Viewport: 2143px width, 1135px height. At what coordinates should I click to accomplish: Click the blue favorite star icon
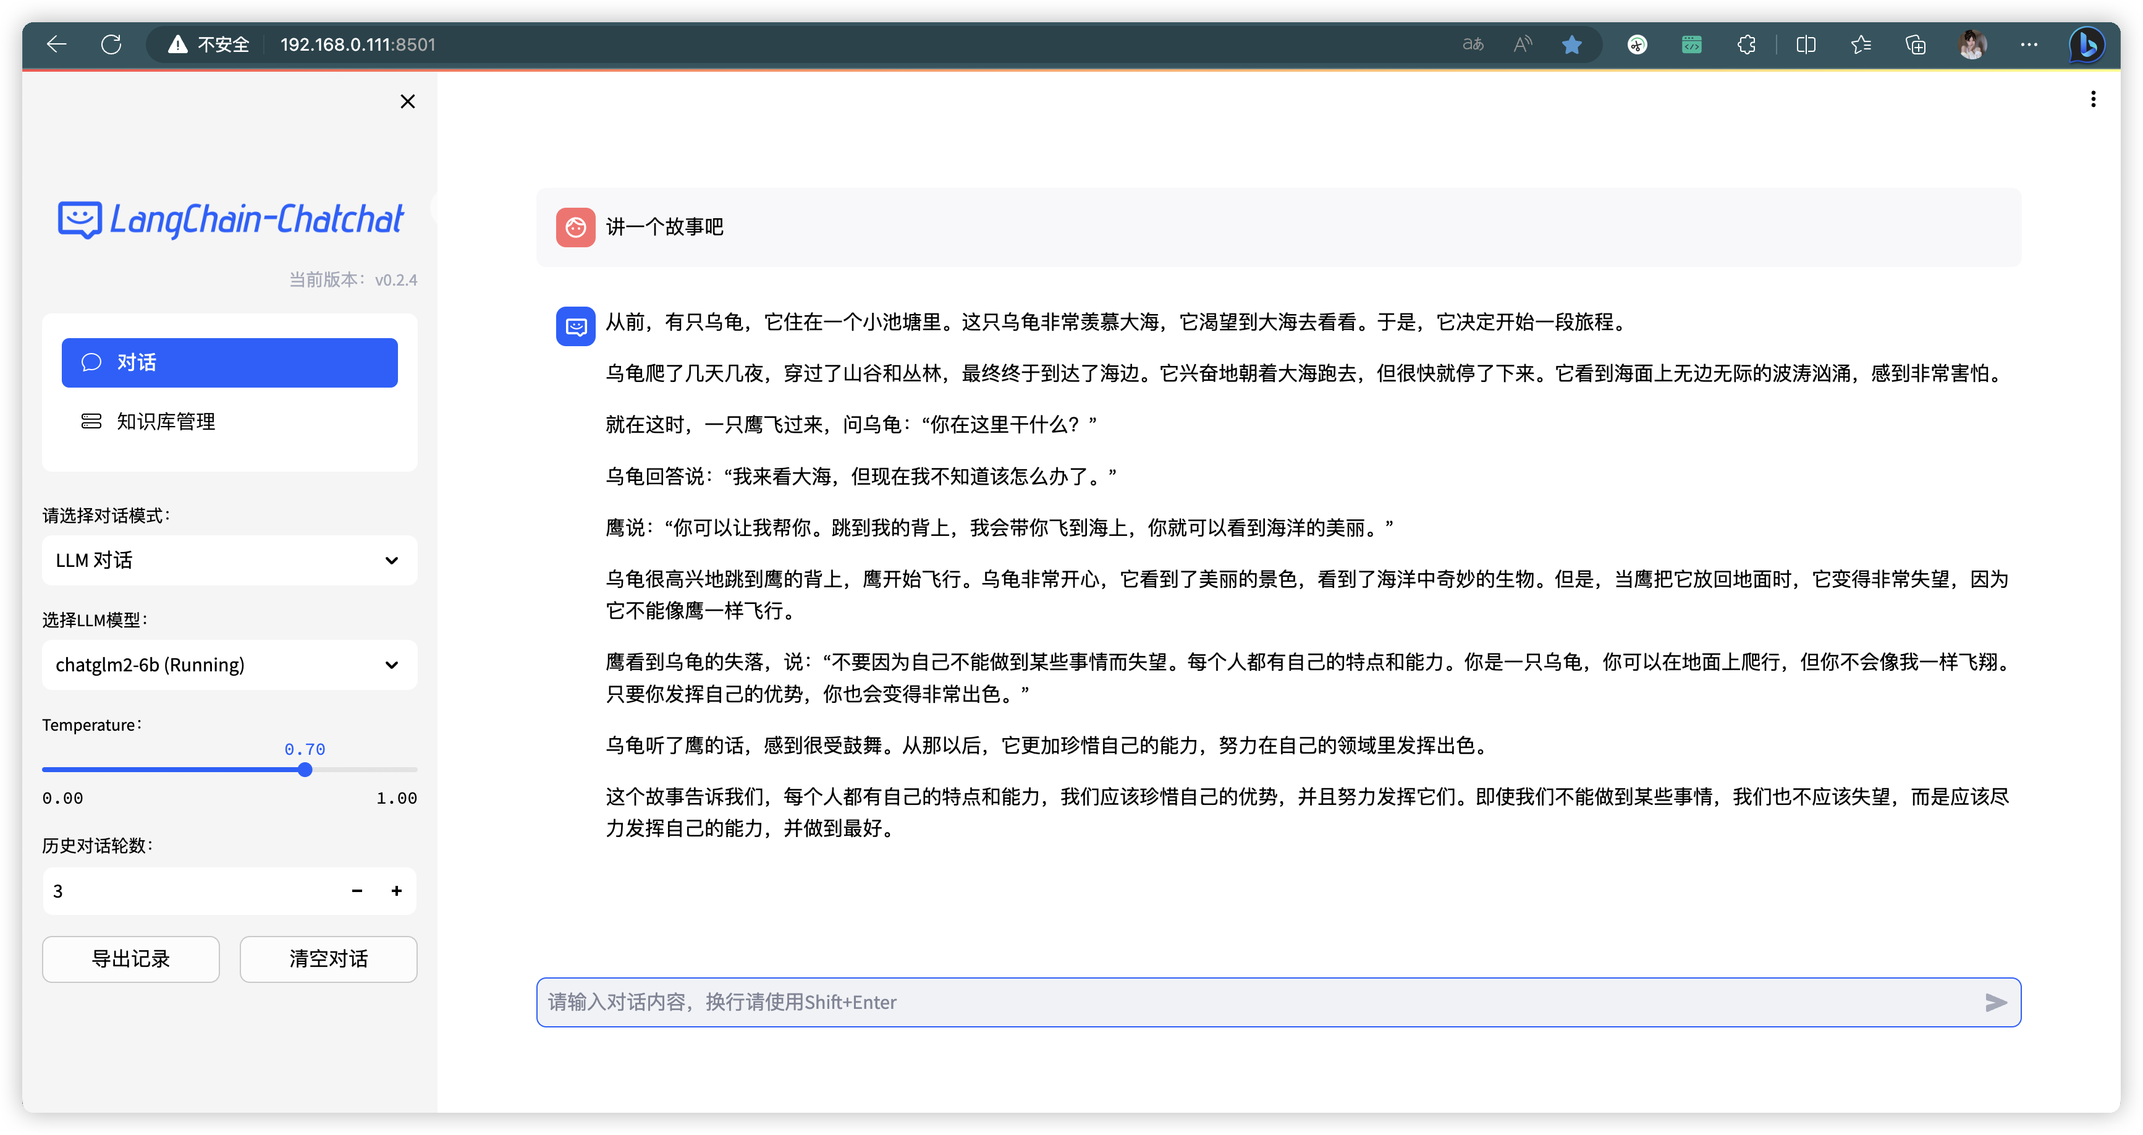coord(1571,45)
